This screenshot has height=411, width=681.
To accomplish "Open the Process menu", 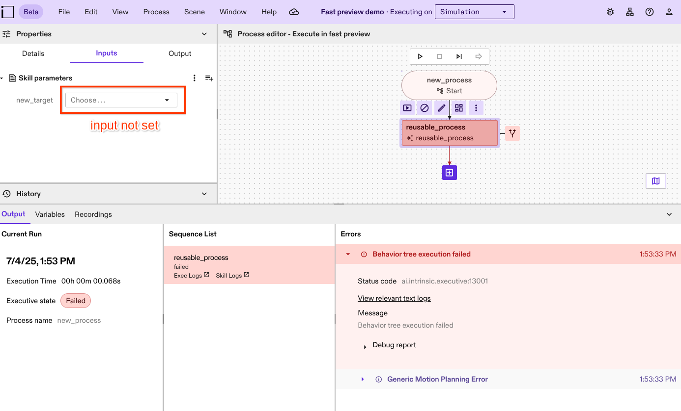I will 156,11.
